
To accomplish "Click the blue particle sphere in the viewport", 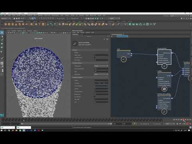I will click(x=38, y=72).
